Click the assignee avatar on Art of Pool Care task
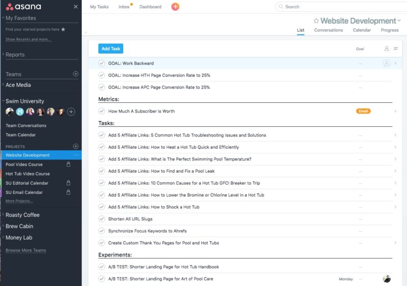The width and height of the screenshot is (407, 286). 387,279
